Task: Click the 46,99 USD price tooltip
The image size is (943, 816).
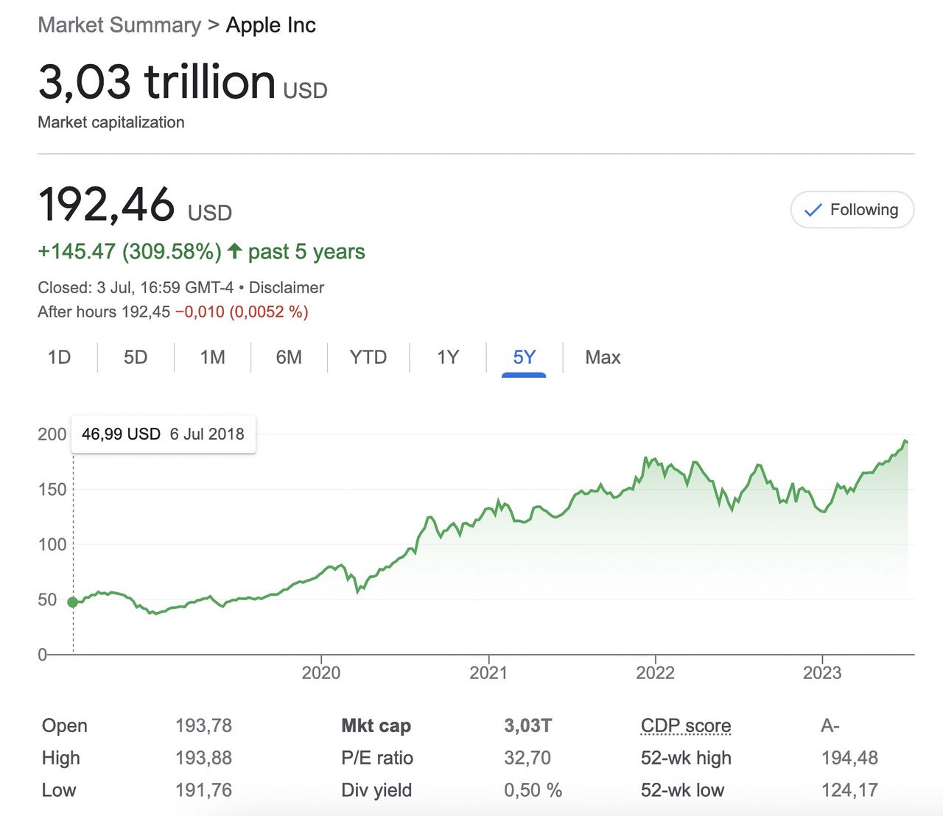Action: (163, 434)
